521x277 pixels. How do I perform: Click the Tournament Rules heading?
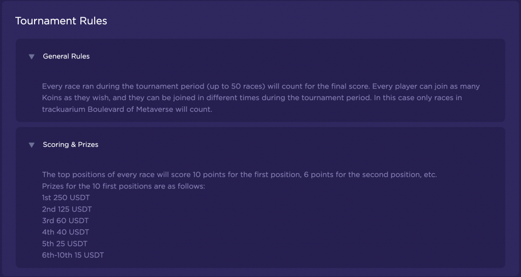coord(61,21)
